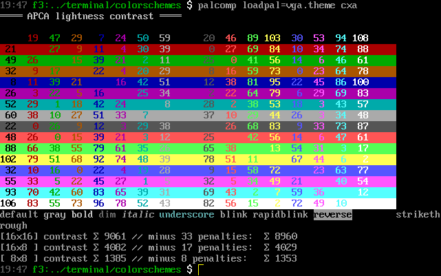Click the final [8x8] total 1353
The height and width of the screenshot is (276, 441).
[x=288, y=258]
